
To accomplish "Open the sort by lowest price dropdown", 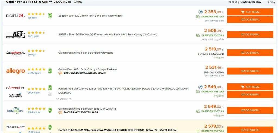I will click(245, 2).
